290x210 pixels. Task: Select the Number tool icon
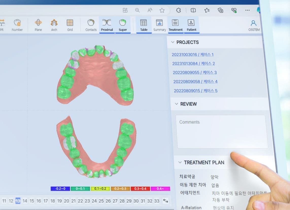17,23
